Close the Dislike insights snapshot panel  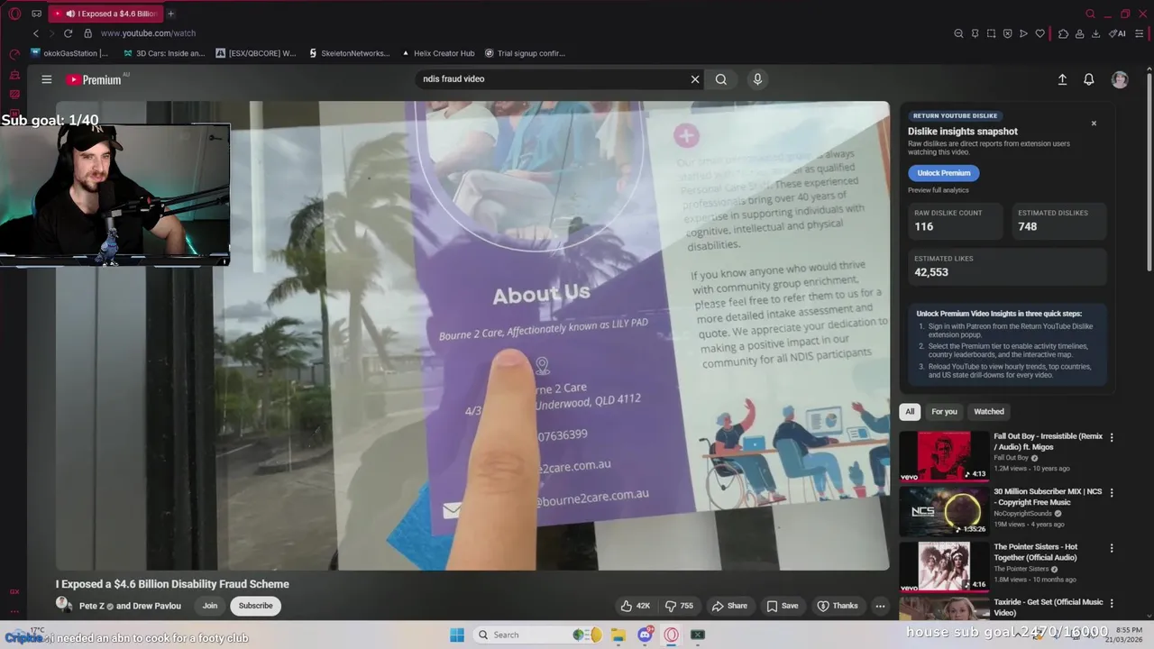[x=1094, y=123]
